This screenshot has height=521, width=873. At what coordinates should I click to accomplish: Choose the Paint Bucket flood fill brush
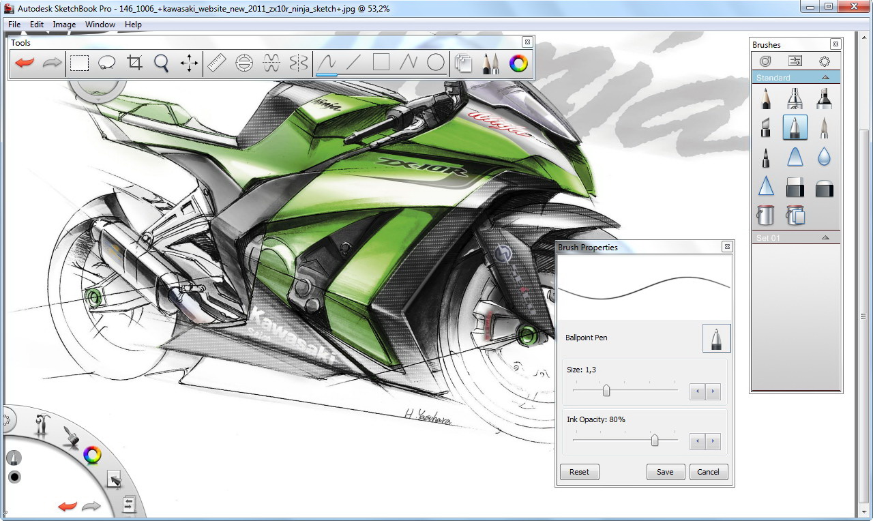(x=765, y=215)
